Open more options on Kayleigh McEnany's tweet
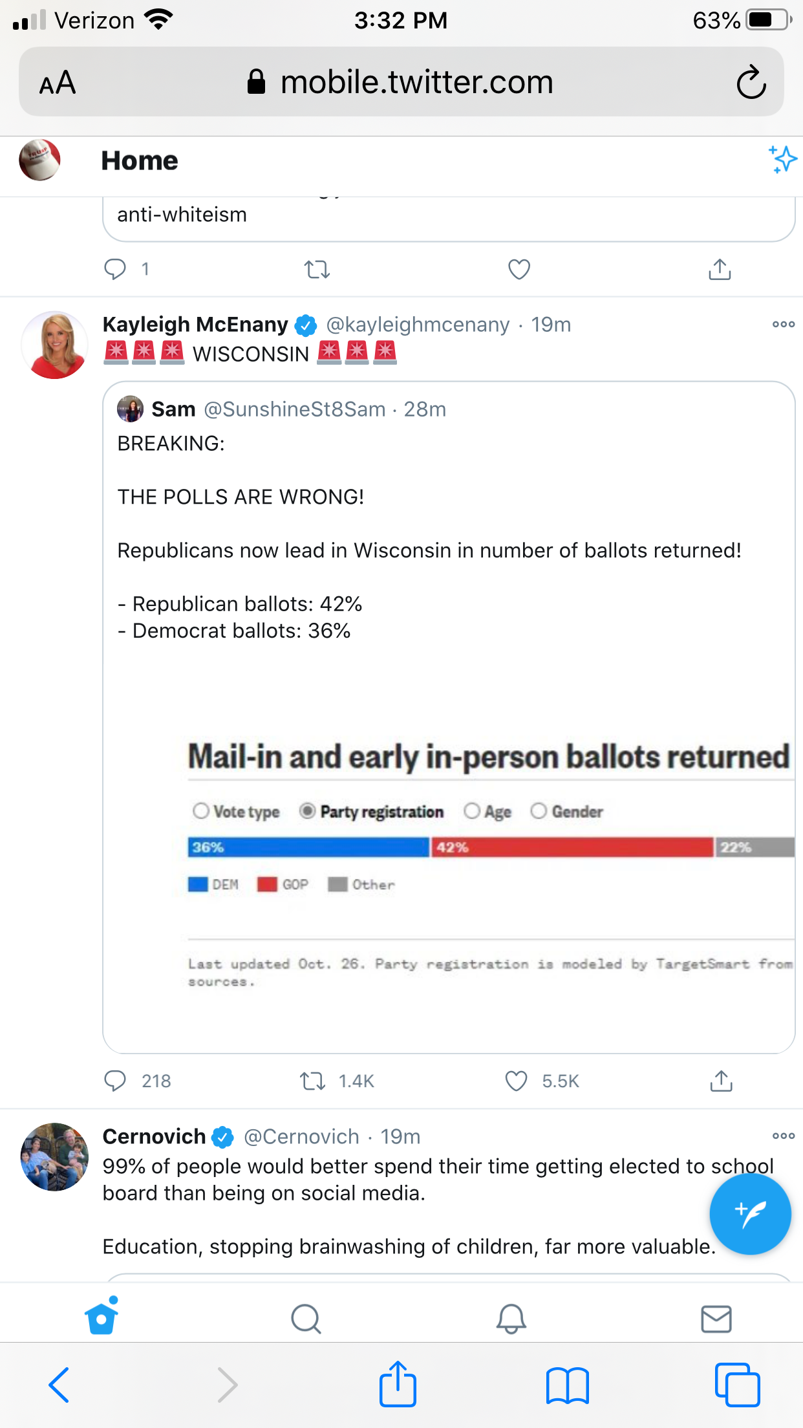 point(783,324)
